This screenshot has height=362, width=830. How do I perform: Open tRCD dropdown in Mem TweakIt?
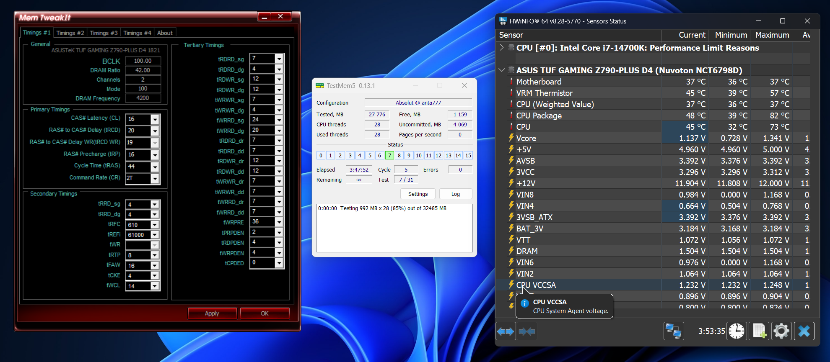[155, 131]
